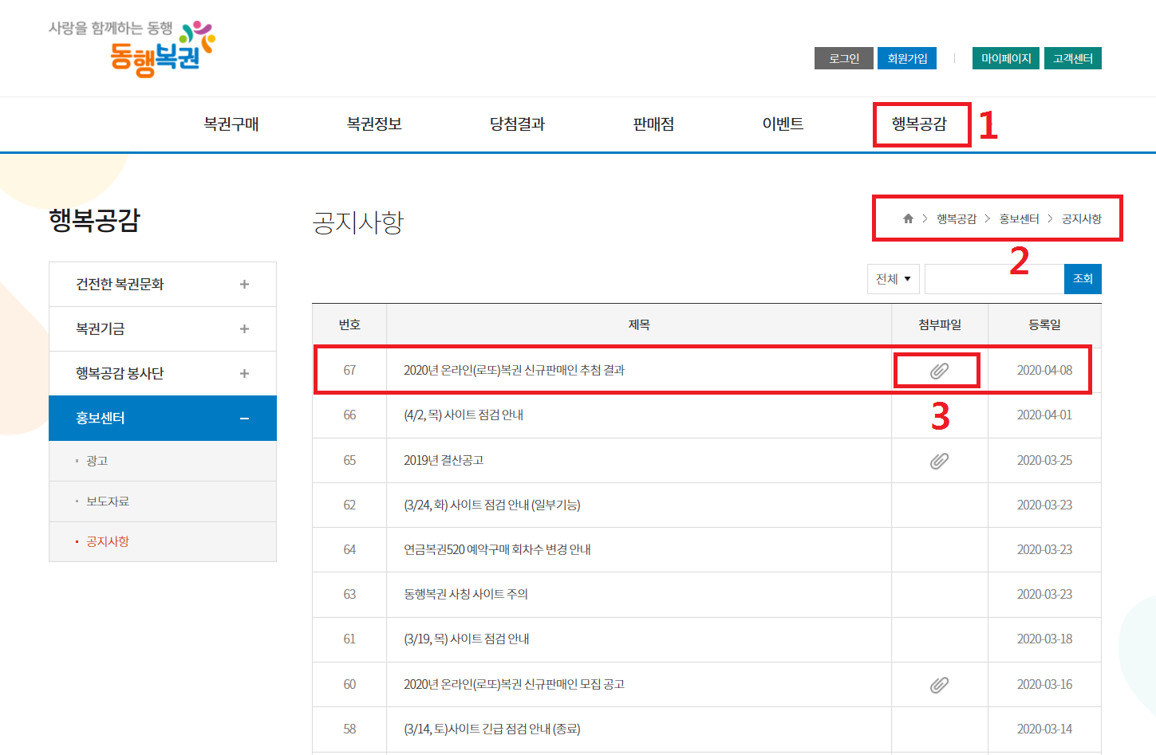Open 행복공감 main menu
Screen dimensions: 1156x755
[919, 124]
